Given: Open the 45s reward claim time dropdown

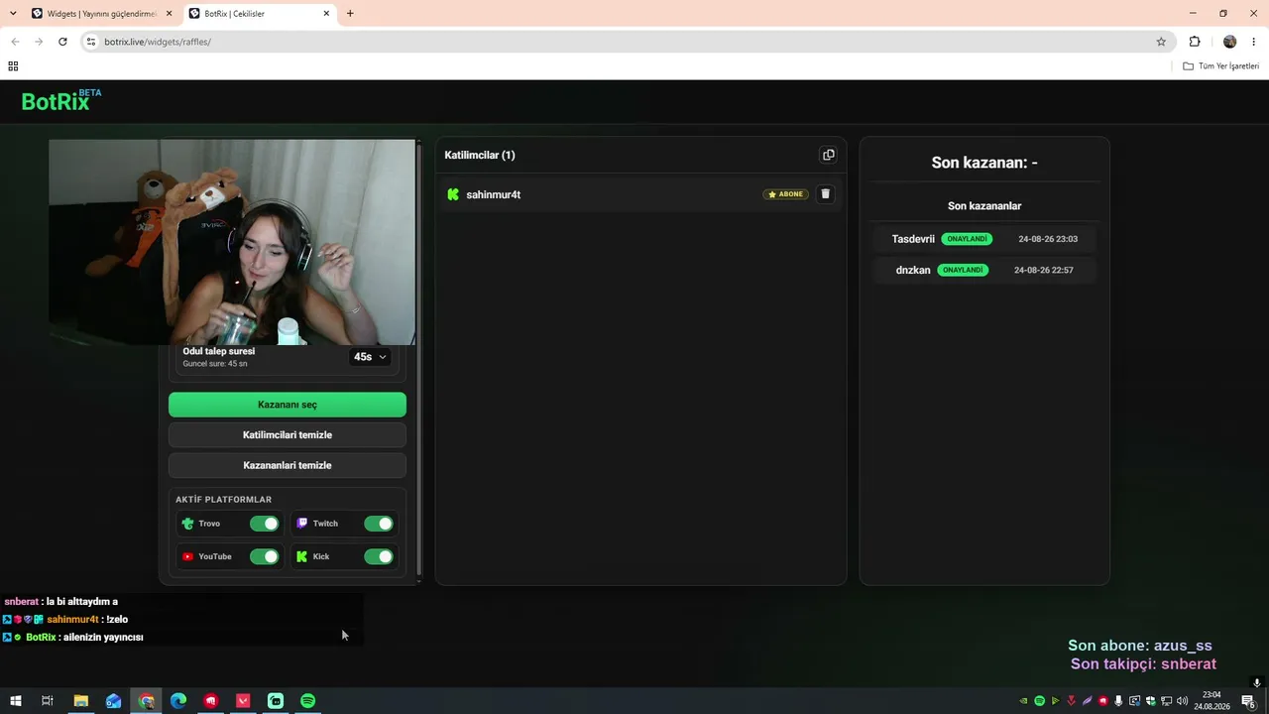Looking at the screenshot, I should pyautogui.click(x=370, y=357).
